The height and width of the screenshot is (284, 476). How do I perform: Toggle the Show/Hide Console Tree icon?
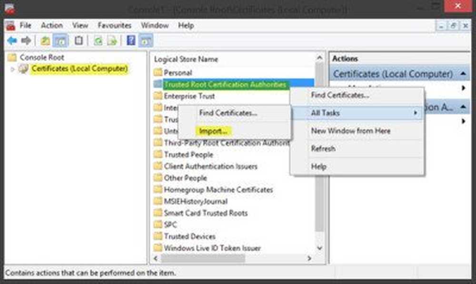pos(60,40)
